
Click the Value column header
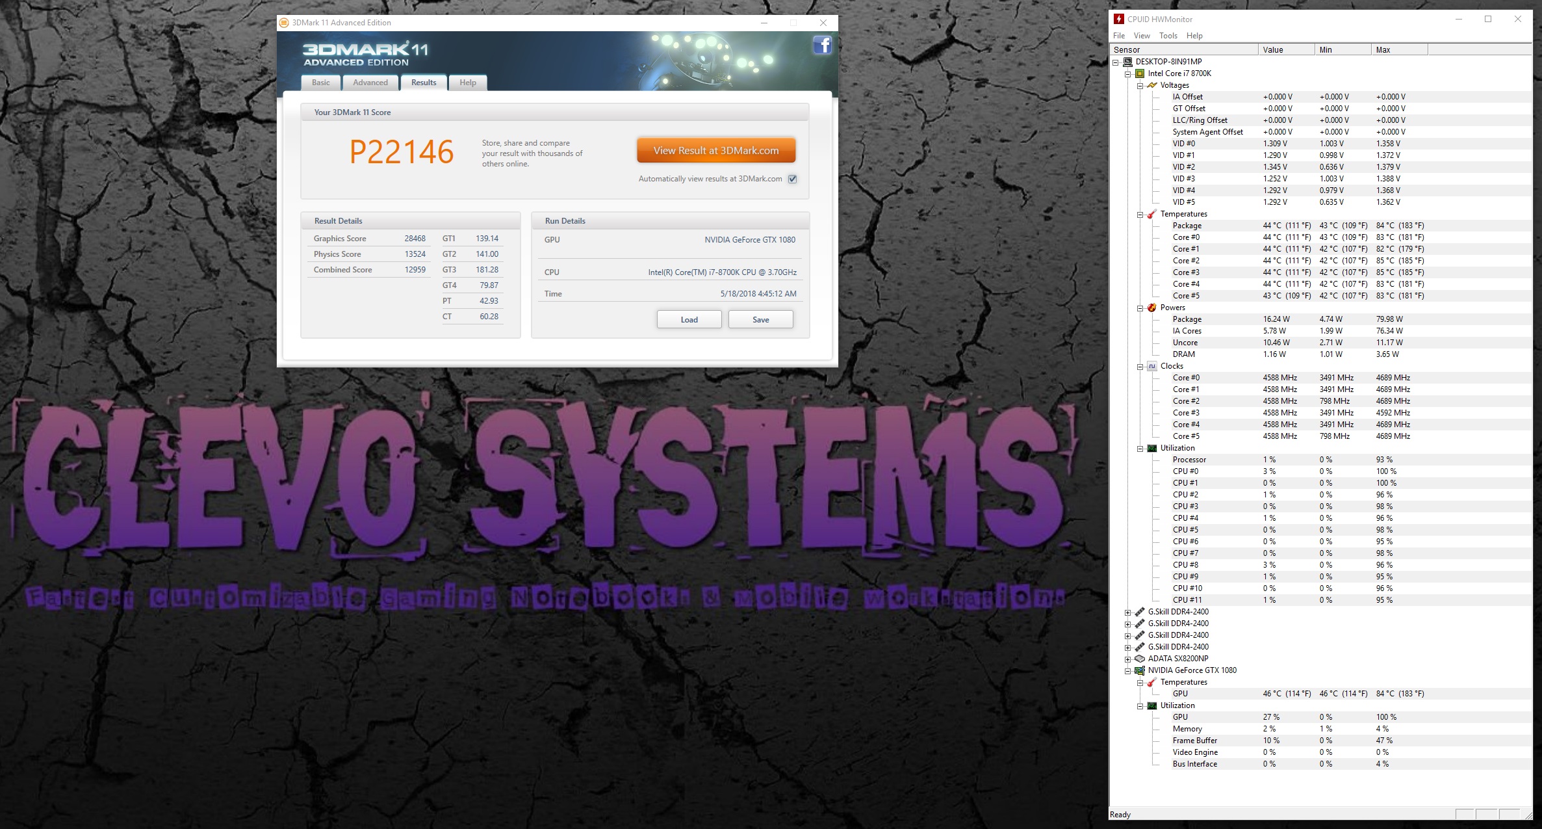click(1287, 50)
